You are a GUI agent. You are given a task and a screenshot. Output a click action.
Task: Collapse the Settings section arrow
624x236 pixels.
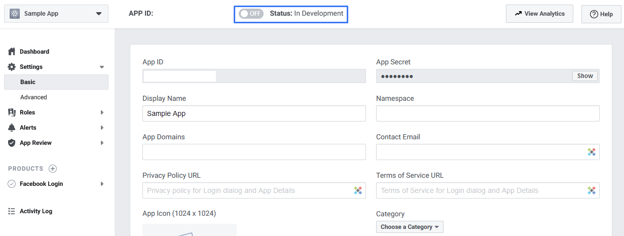click(x=102, y=67)
